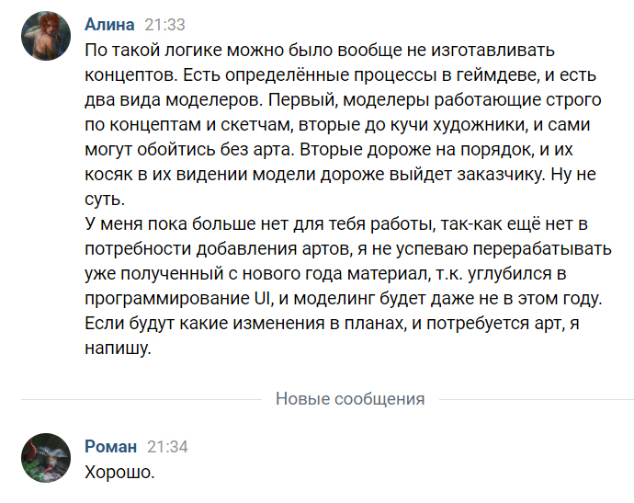Image resolution: width=634 pixels, height=503 pixels.
Task: Click the 21:33 message timestamp
Action: click(x=164, y=24)
